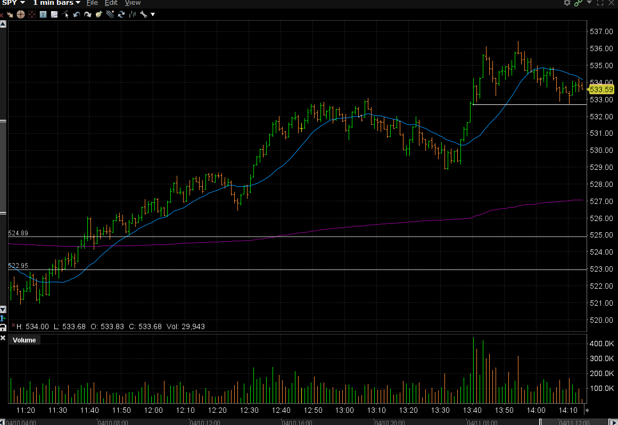Click the 520.00 price axis label
618x425 pixels.
coord(601,320)
